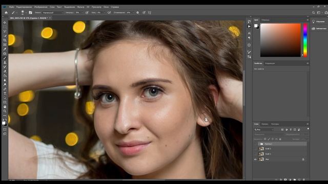Click the hue slider strip
Viewport: 328px width, 184px height.
pyautogui.click(x=305, y=40)
